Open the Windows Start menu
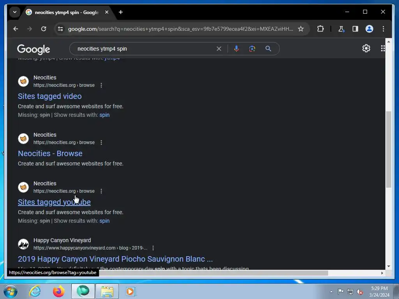The image size is (399, 299). (x=11, y=291)
